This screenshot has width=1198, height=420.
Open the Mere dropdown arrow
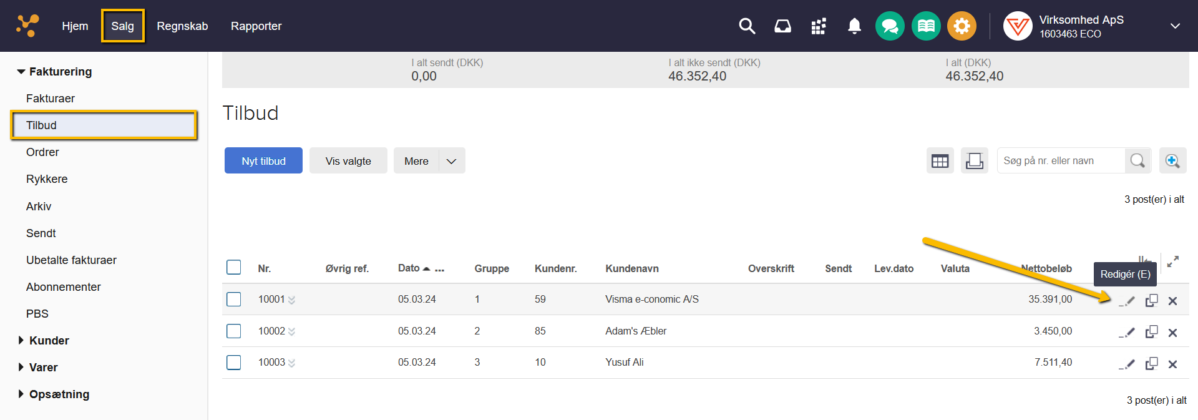coord(452,161)
